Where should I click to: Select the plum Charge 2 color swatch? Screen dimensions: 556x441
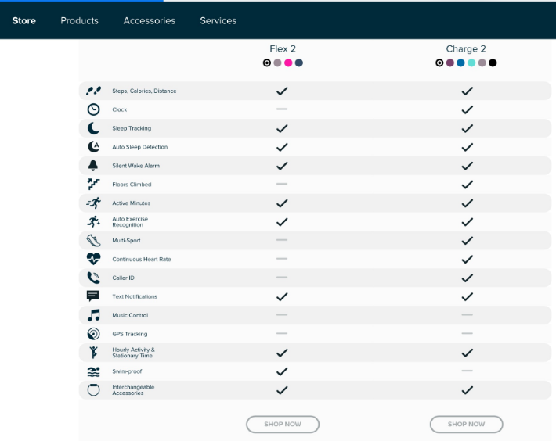tap(450, 63)
